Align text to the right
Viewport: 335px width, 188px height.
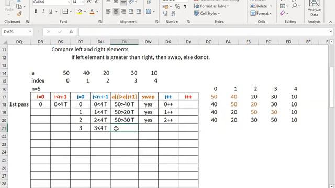(124, 11)
